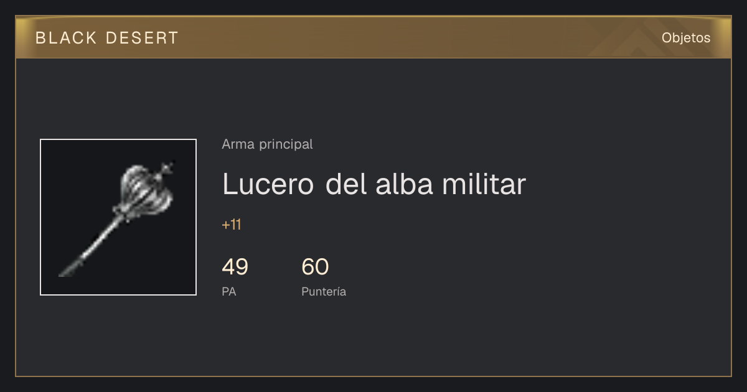This screenshot has width=747, height=392.
Task: Open the BLACK DESERT header title
Action: coord(107,38)
